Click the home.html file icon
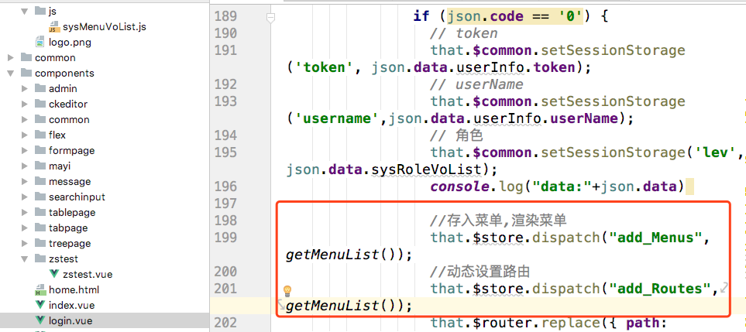The width and height of the screenshot is (746, 332). click(x=40, y=289)
